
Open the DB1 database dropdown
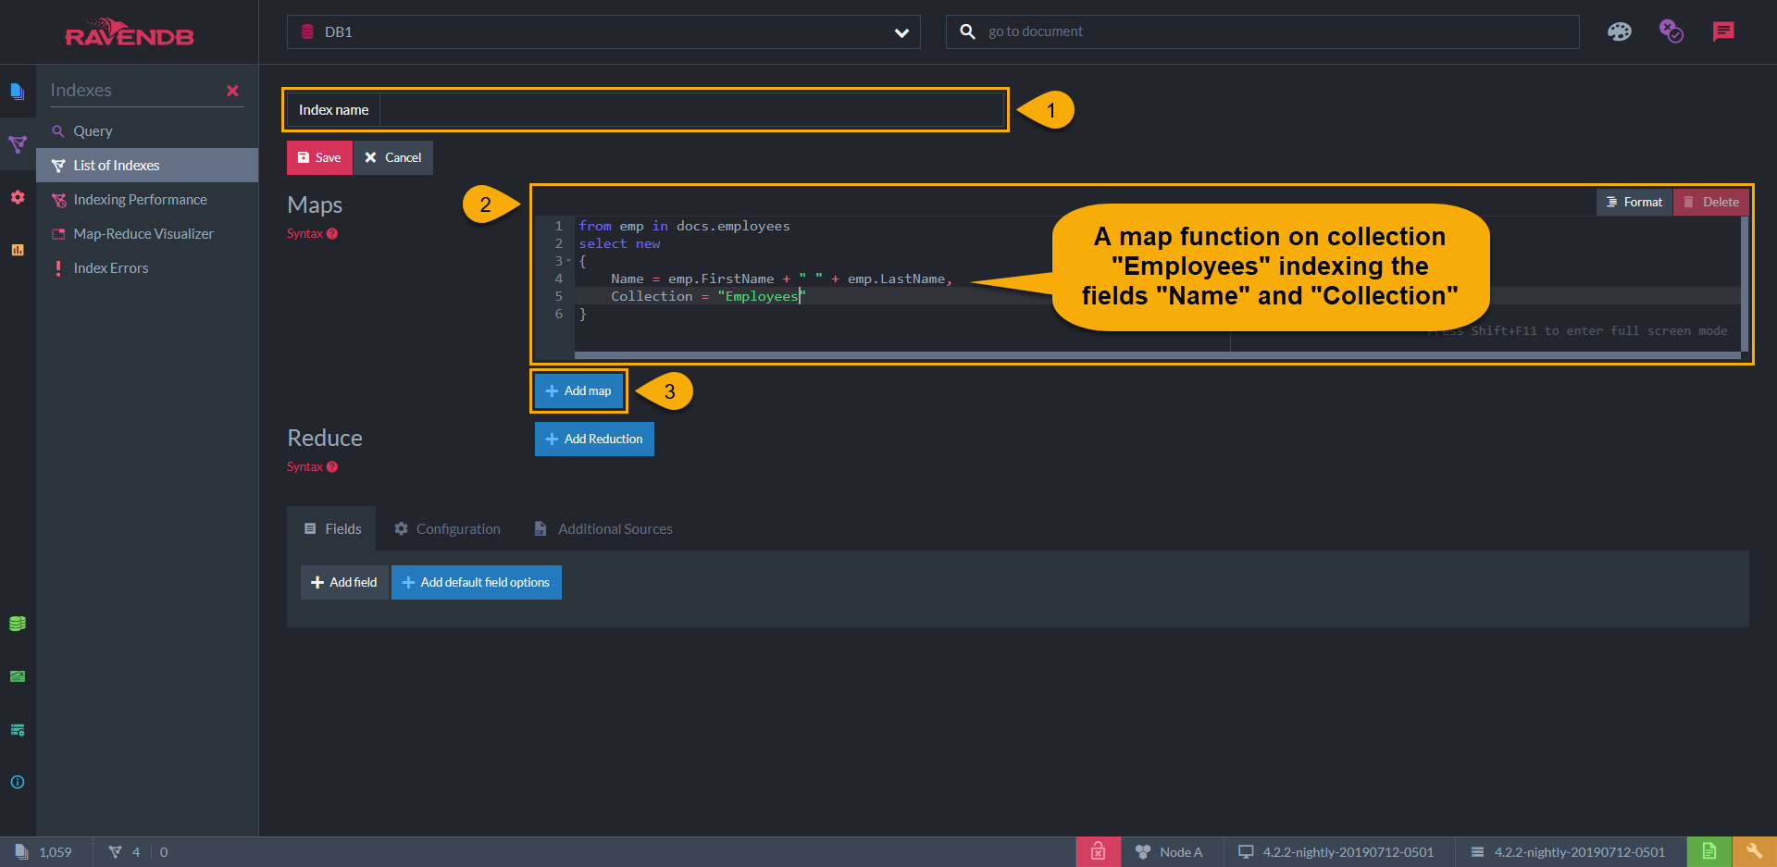(x=603, y=31)
